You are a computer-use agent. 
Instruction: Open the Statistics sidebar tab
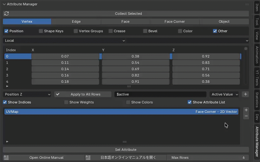pos(257,100)
